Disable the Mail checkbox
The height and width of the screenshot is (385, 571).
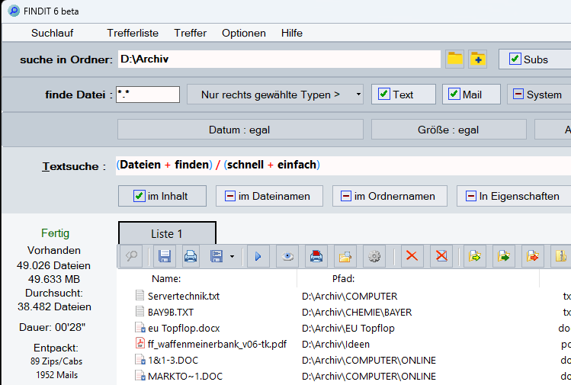pos(455,95)
